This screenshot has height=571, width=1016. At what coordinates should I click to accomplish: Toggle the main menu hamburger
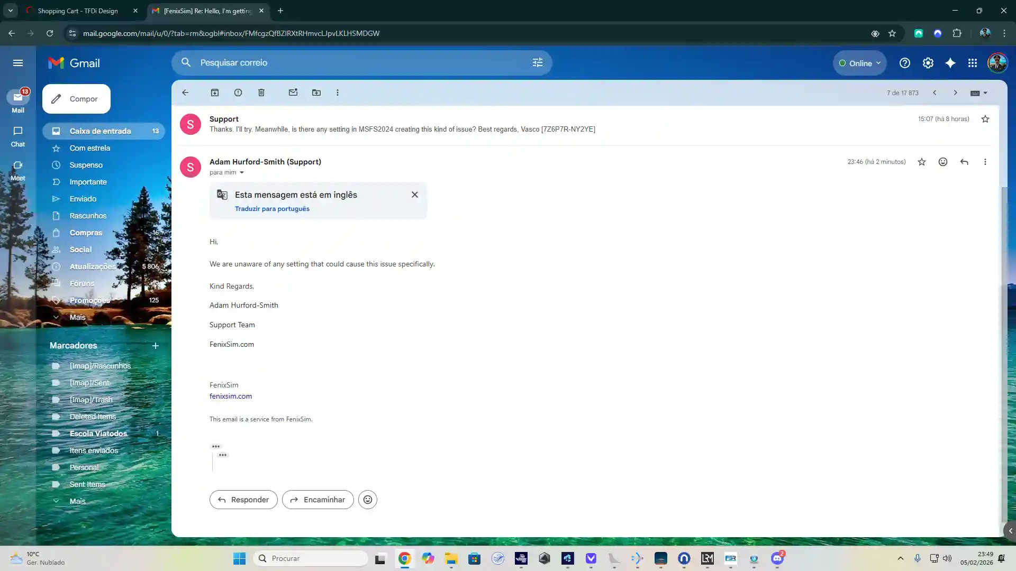pyautogui.click(x=18, y=63)
